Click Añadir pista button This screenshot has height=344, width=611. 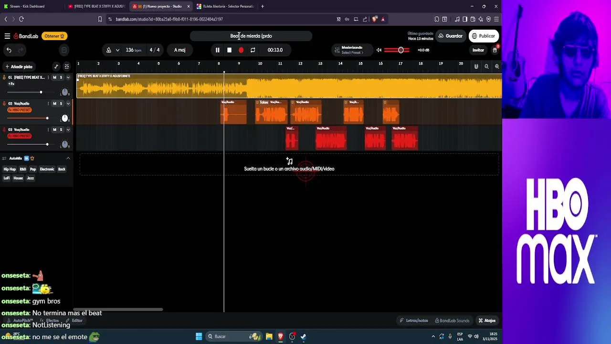19,66
